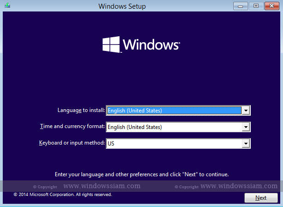Maximize the Windows Setup window
Viewport: 283px width, 207px height.
click(256, 6)
